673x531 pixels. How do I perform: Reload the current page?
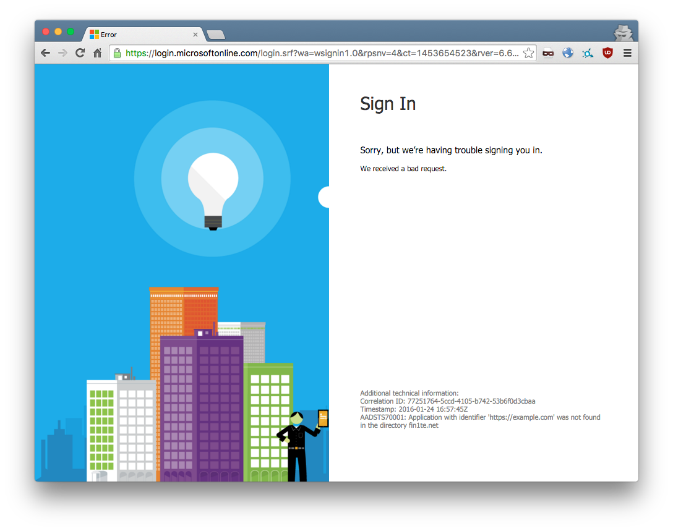point(80,53)
